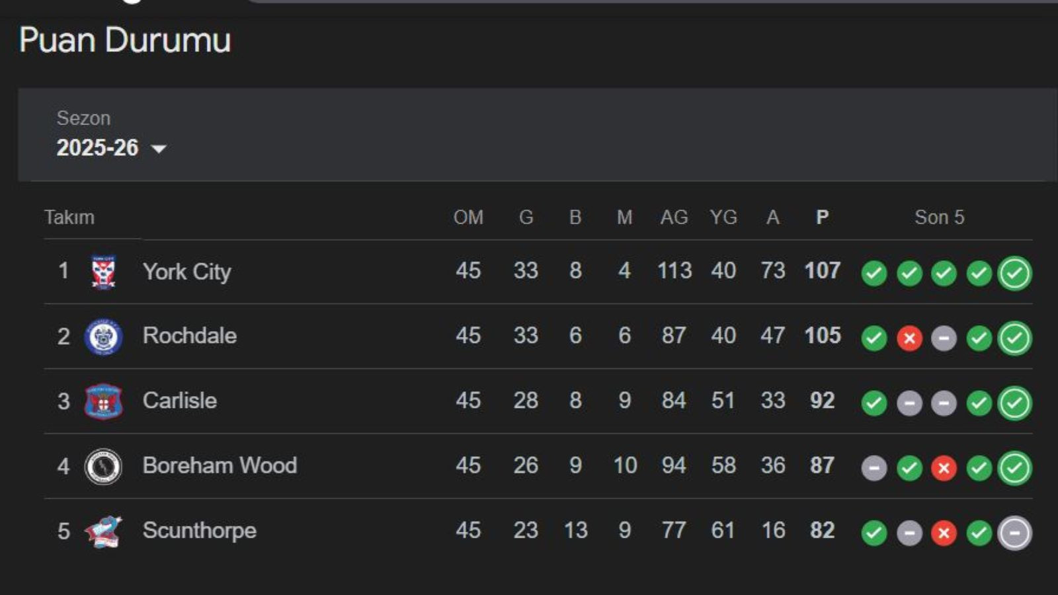
Task: Open the Boreham Wood team link
Action: [220, 465]
